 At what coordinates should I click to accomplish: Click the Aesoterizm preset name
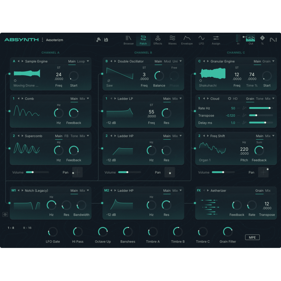click(54, 40)
